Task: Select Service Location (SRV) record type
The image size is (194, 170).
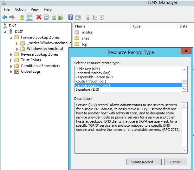Action: pos(128,85)
